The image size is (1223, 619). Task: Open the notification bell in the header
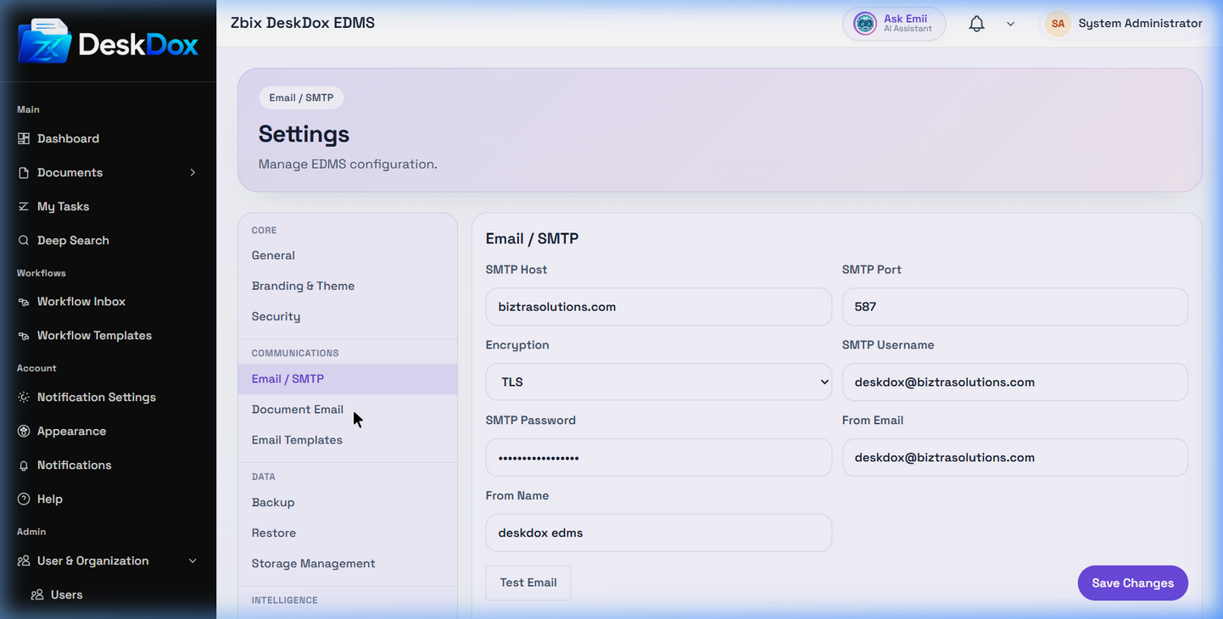tap(977, 24)
